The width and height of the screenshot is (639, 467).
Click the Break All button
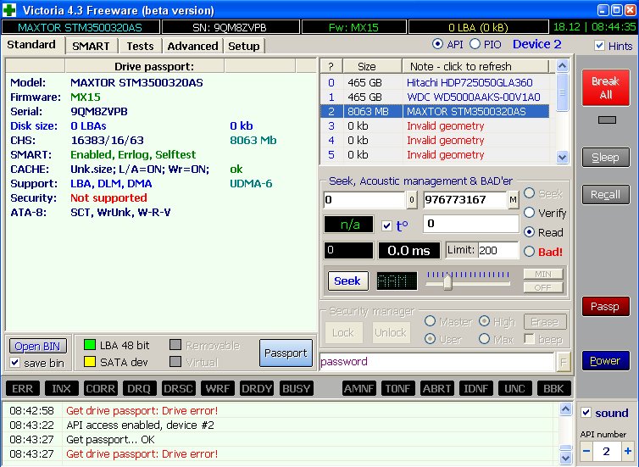(x=606, y=87)
